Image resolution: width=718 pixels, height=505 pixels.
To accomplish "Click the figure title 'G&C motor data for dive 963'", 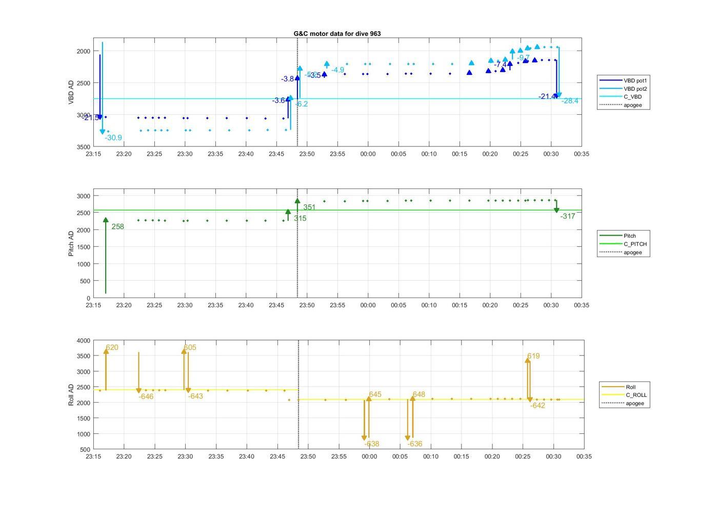I will point(337,34).
